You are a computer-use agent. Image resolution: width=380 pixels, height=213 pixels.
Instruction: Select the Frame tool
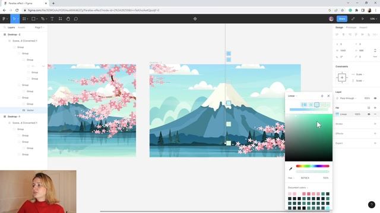tap(24, 18)
